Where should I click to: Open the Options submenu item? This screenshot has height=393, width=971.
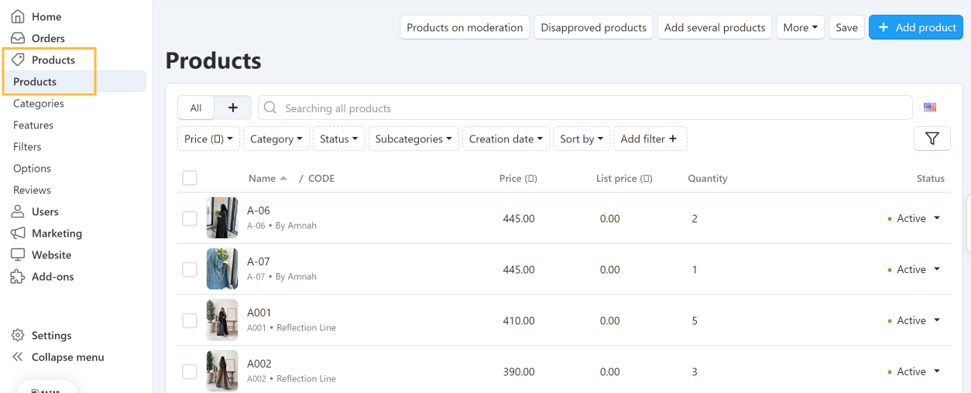pyautogui.click(x=32, y=168)
